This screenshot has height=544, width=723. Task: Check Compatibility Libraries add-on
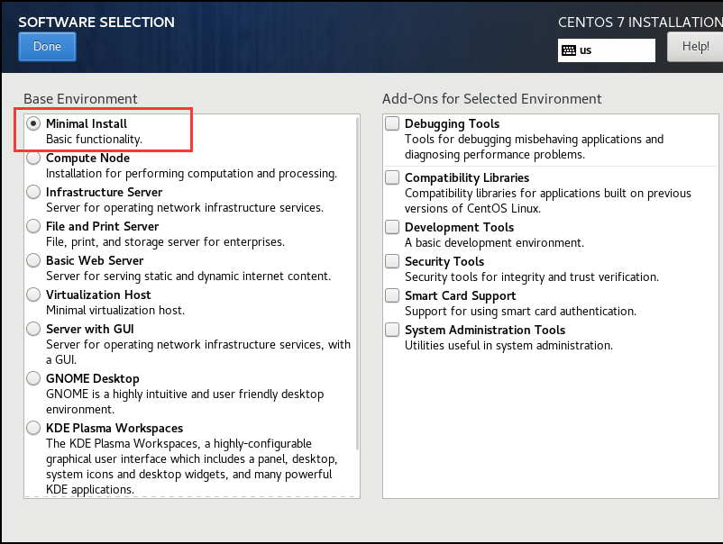tap(392, 177)
